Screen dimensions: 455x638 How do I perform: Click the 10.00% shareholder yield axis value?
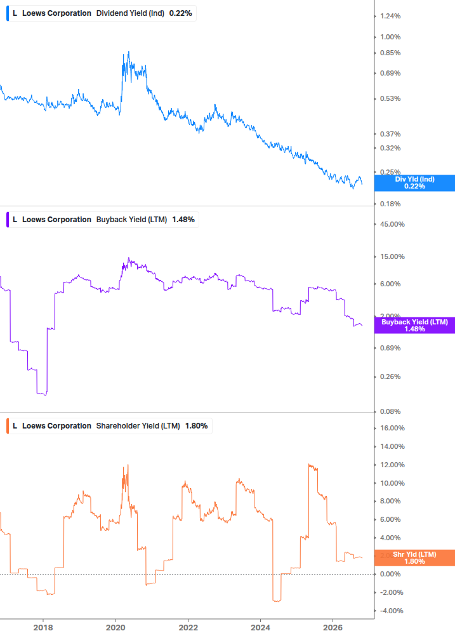pos(392,483)
